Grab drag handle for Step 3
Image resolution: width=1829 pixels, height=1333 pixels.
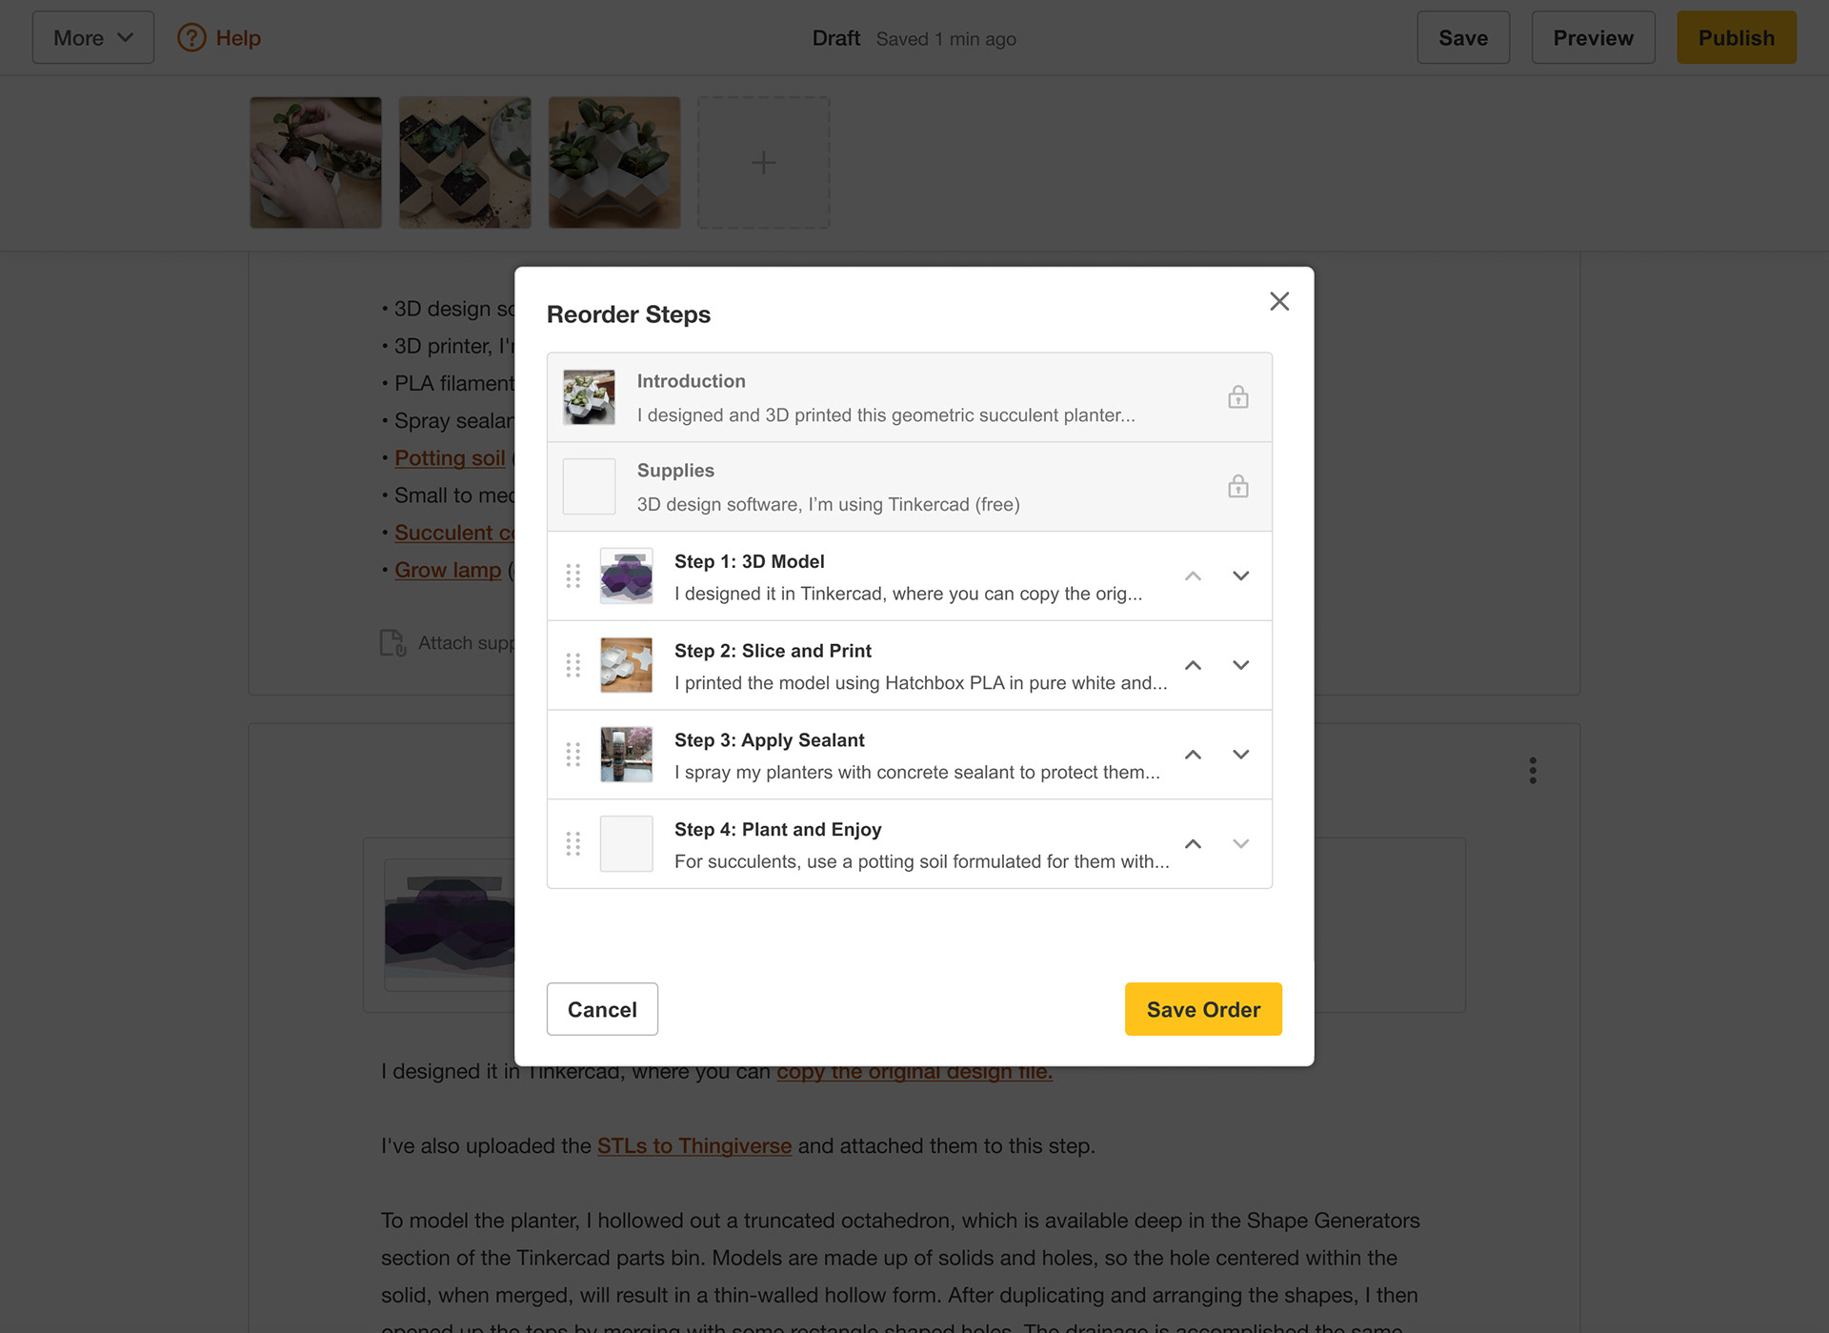click(x=573, y=755)
